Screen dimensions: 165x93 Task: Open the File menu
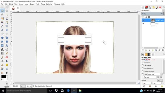click(2, 4)
